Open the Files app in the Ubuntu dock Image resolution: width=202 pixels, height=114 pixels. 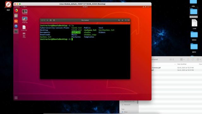[x=16, y=16]
